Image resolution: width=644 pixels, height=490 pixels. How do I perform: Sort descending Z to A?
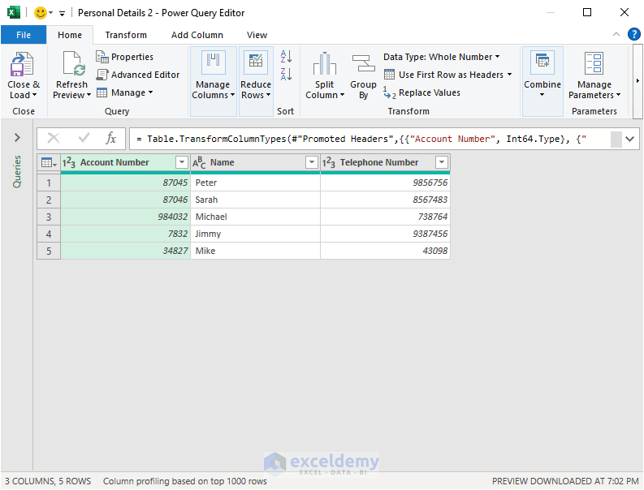[x=287, y=75]
